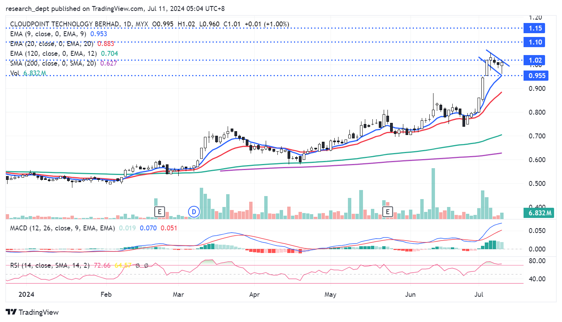Select the 1.15 price level label
Screen dimensions: 562x322
tap(535, 28)
